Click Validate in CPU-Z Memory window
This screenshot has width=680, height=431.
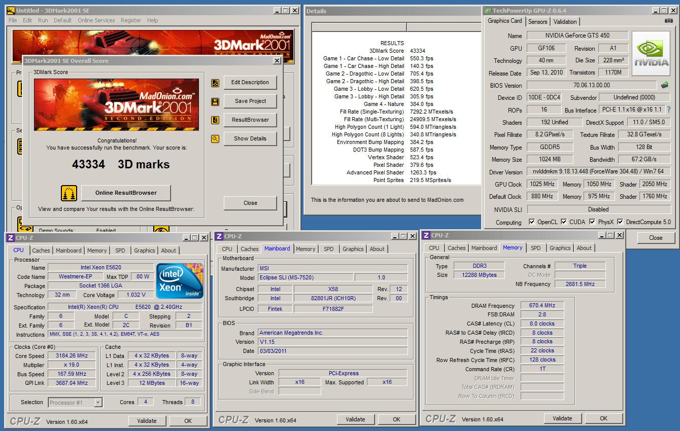[x=562, y=418]
